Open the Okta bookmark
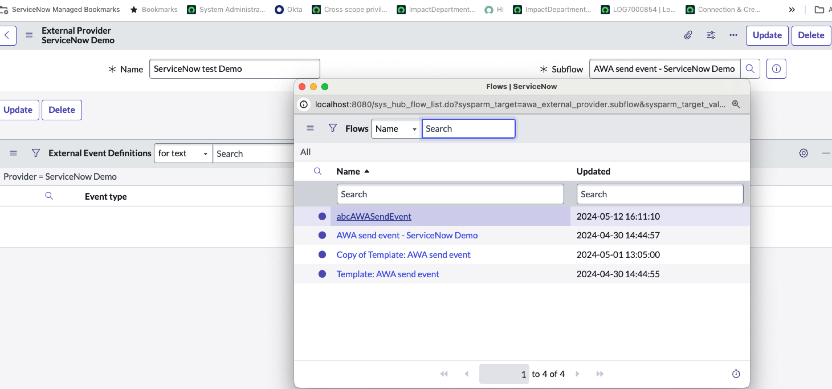Screen dimensions: 832x389 [288, 10]
